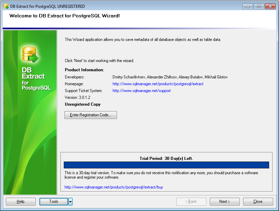Open the Homepage product link

click(158, 84)
